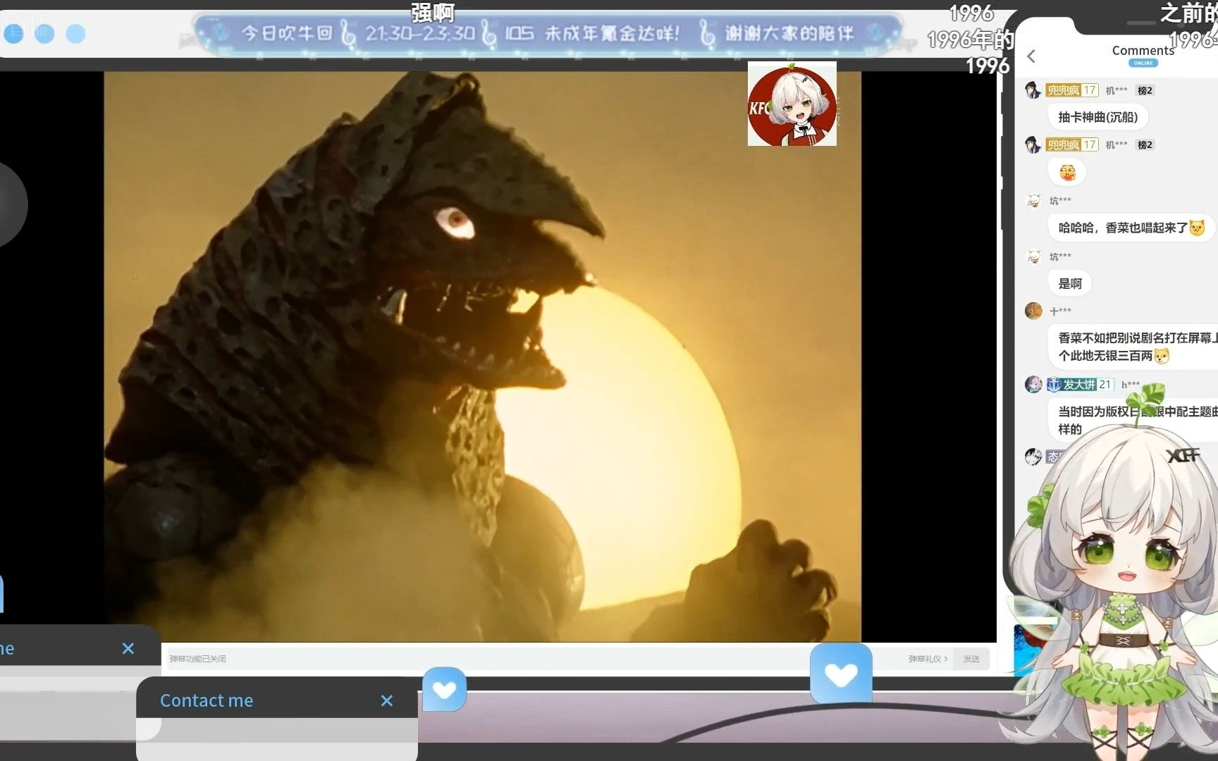Click the red-faced emoji comment bubble

click(1067, 172)
